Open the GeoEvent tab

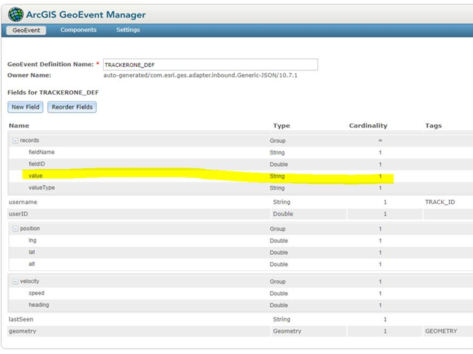(26, 30)
